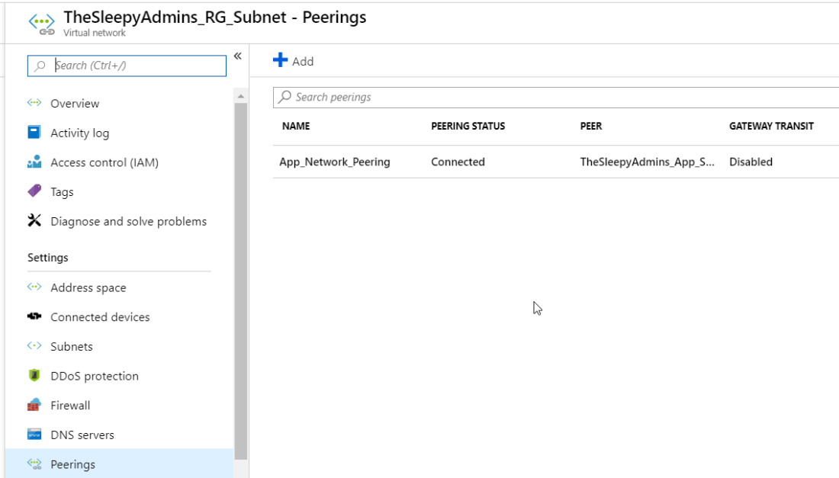Sort by Peering Status column header
The image size is (839, 478).
468,126
